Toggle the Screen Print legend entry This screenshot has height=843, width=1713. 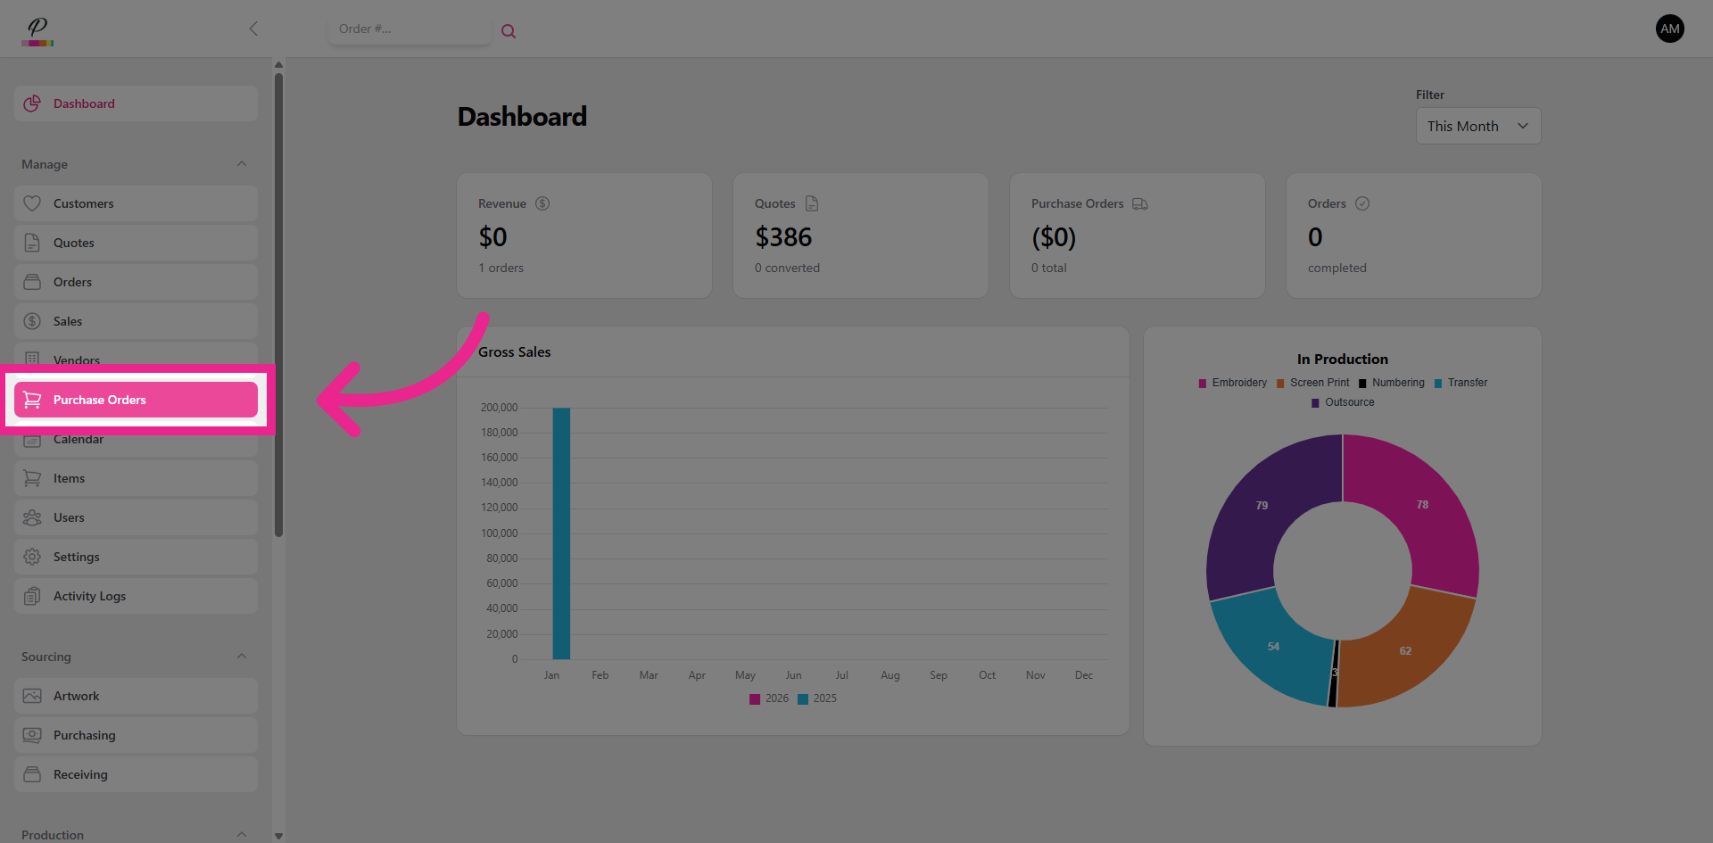click(x=1312, y=383)
